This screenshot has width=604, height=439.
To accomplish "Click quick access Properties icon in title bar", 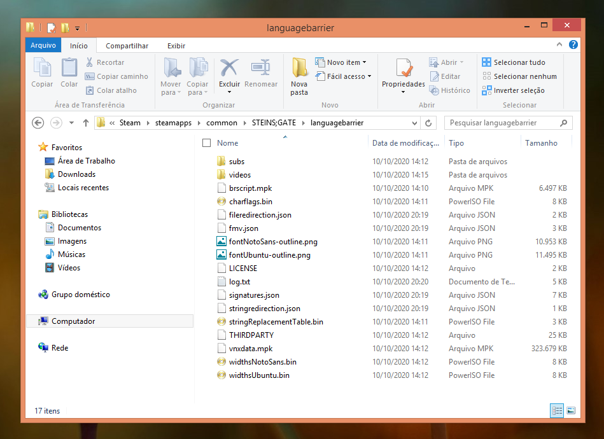I will coord(51,28).
